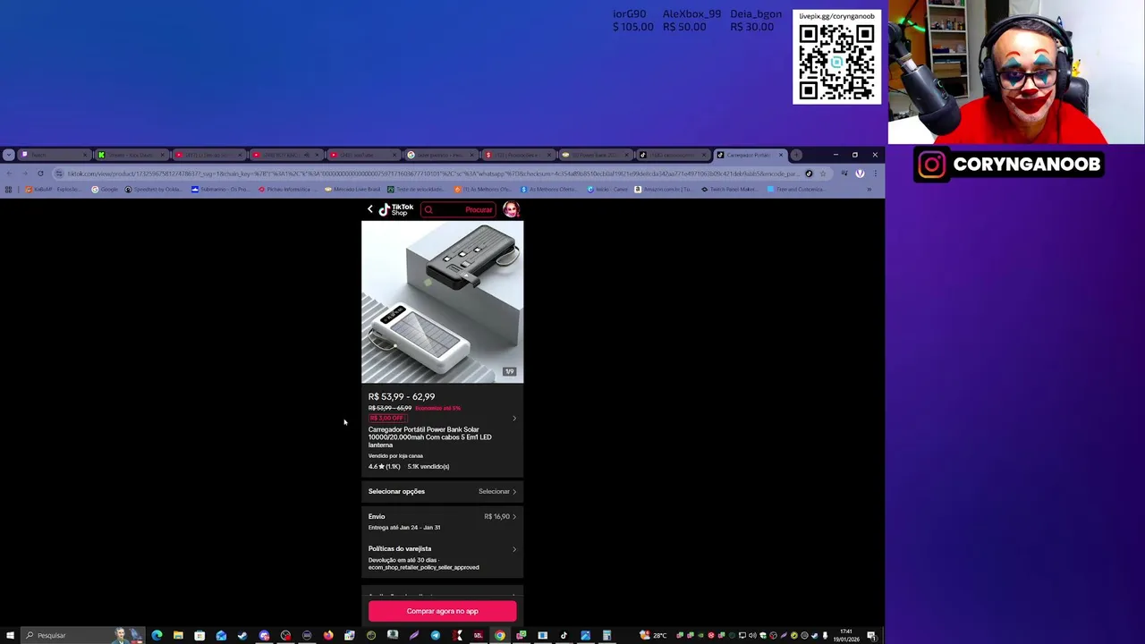1145x644 pixels.
Task: Open the browser apps grid bookmark icon
Action: 9,190
